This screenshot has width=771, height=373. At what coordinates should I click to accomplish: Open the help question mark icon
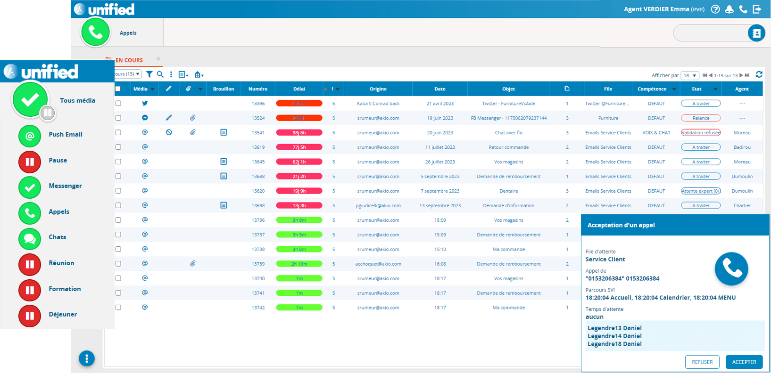coord(715,9)
